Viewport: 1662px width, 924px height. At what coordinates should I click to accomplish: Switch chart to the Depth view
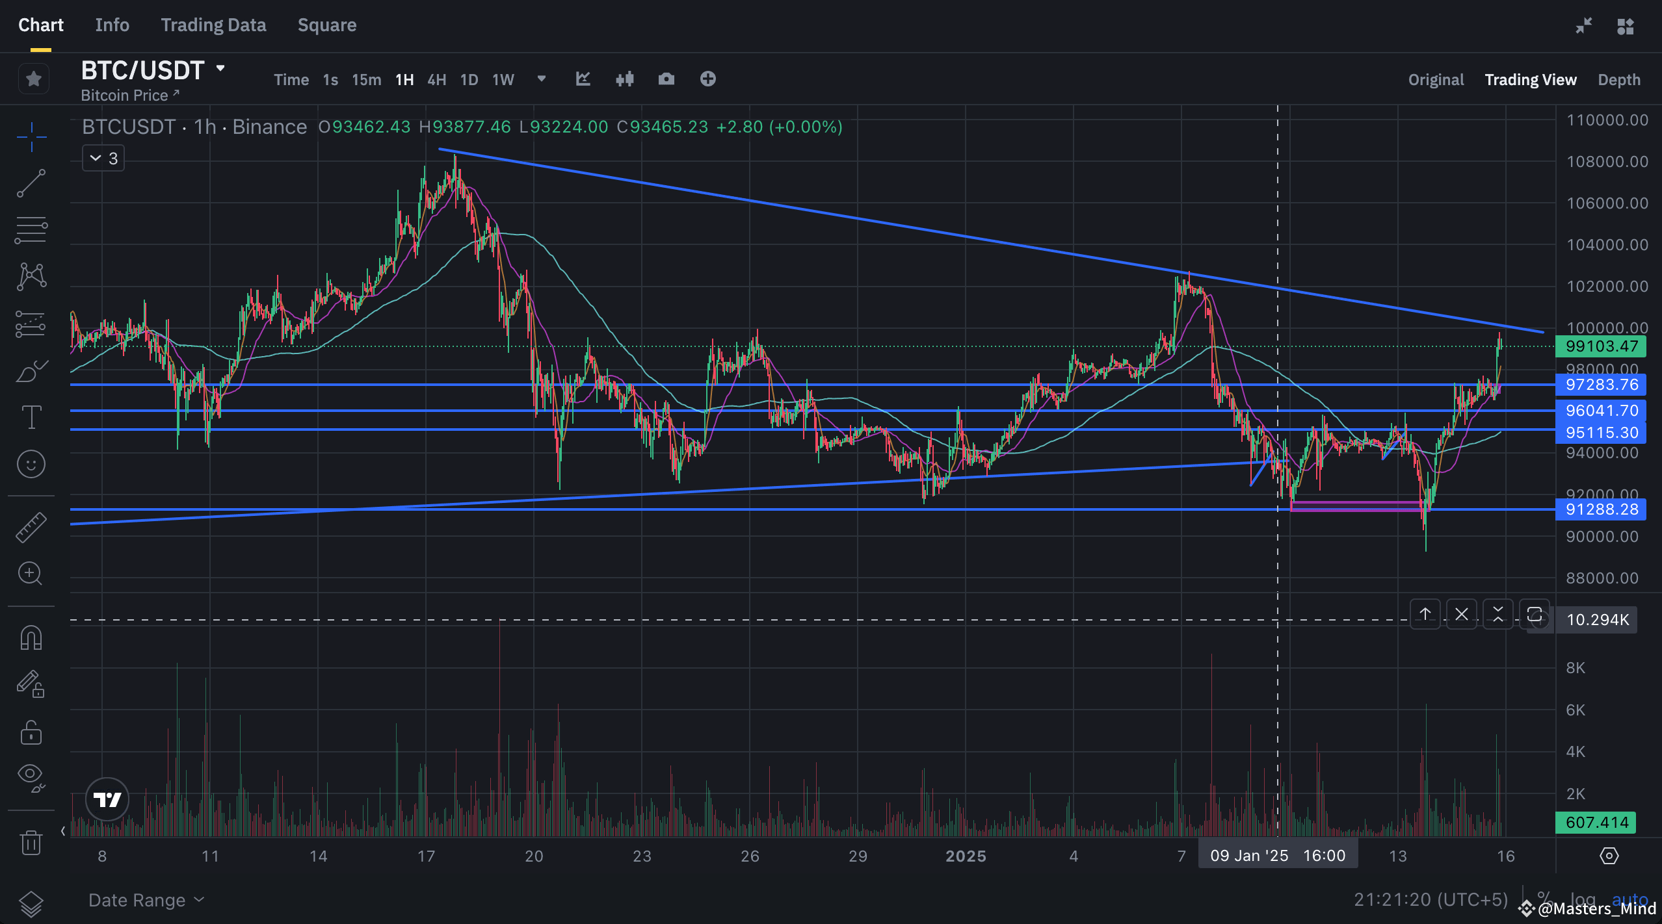1620,79
